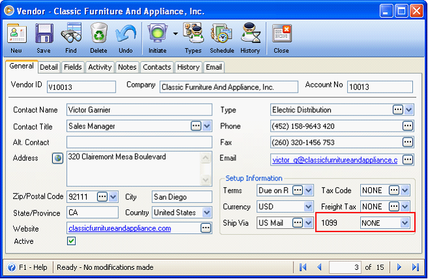
Task: Switch to the Contacts tab
Action: [157, 67]
